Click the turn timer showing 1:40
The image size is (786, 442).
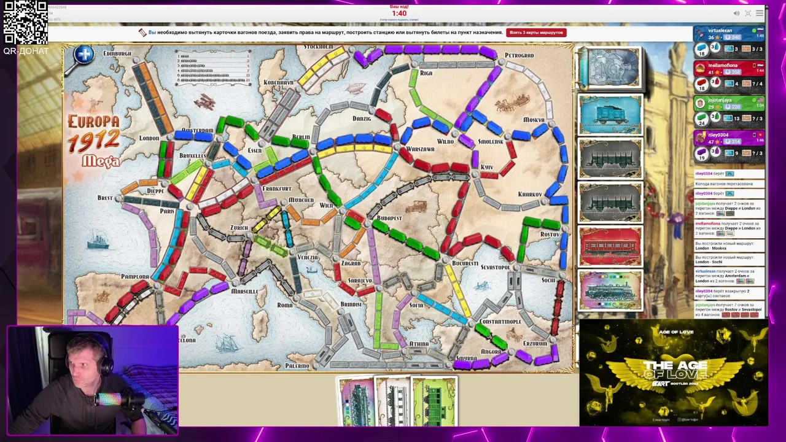(399, 14)
